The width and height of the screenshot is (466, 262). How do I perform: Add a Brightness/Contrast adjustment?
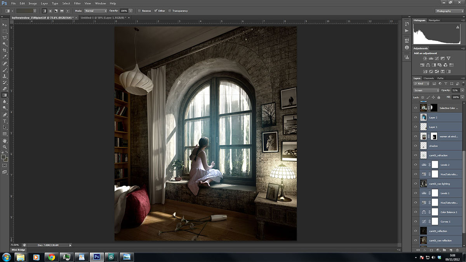point(425,58)
